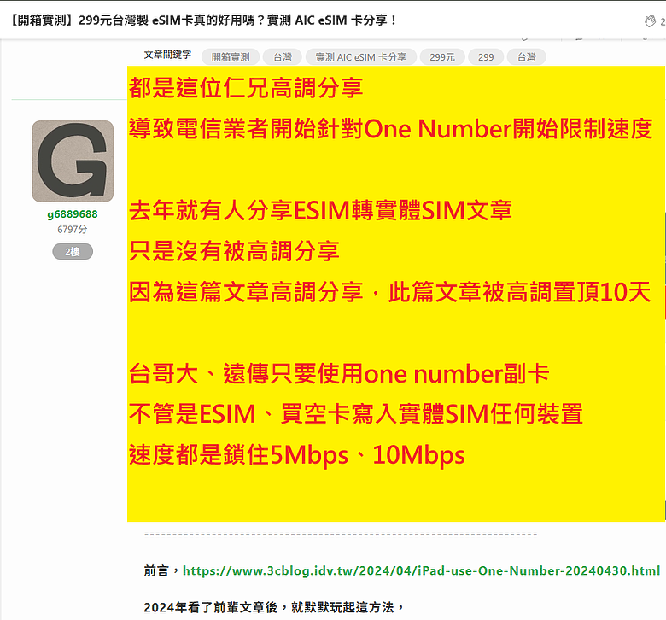Click the 6797分 score text
Image resolution: width=666 pixels, height=620 pixels.
point(73,230)
